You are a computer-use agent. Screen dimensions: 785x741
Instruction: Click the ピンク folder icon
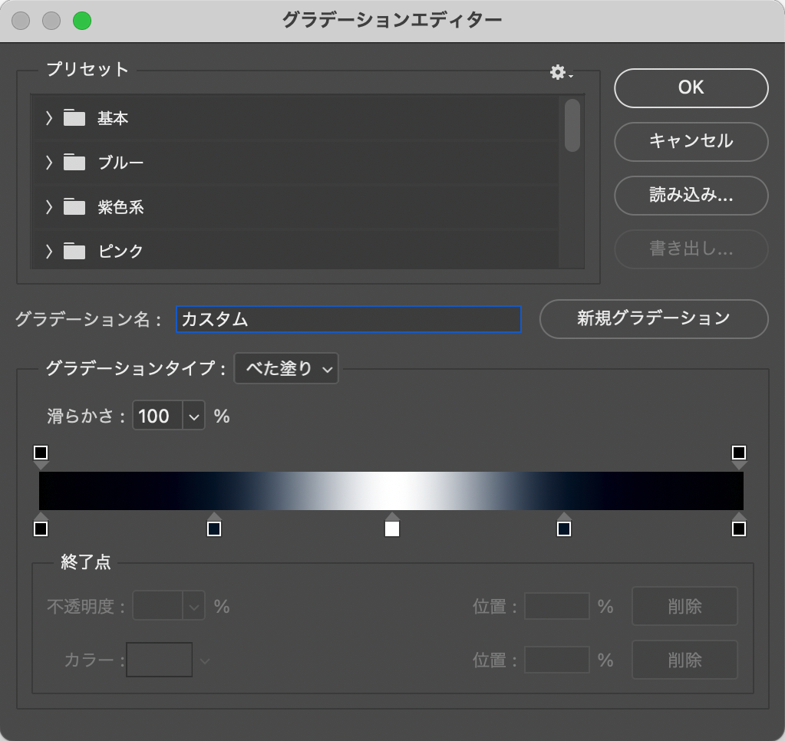point(74,251)
